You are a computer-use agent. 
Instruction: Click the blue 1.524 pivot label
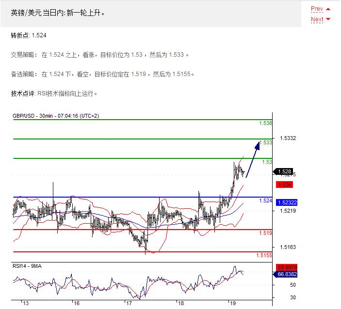click(265, 201)
